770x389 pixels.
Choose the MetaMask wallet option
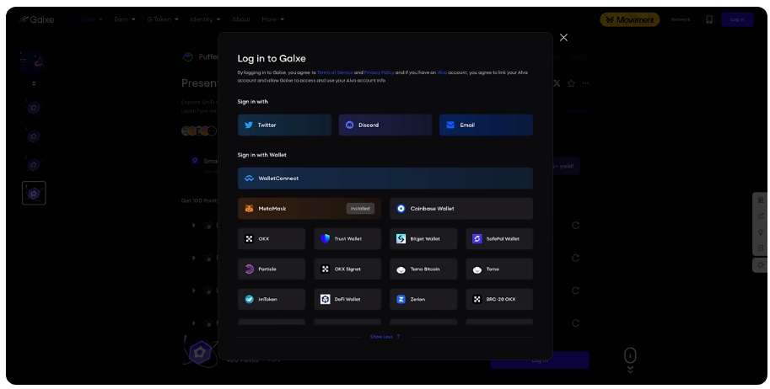point(310,209)
